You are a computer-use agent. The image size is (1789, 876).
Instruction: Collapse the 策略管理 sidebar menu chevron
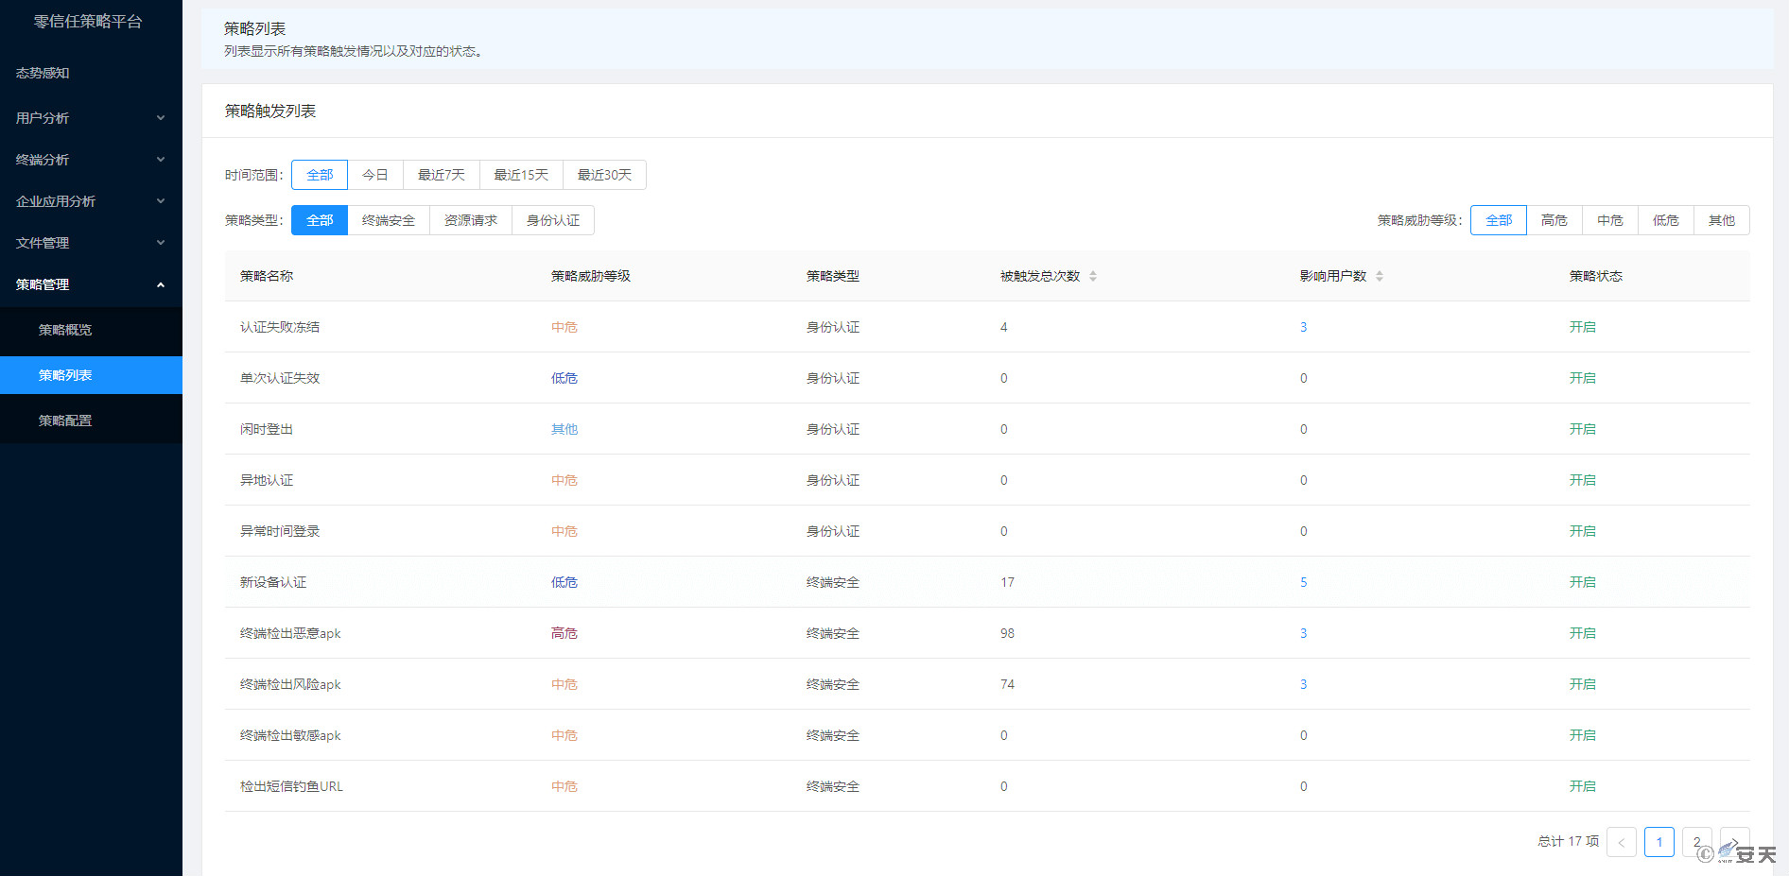pyautogui.click(x=161, y=284)
